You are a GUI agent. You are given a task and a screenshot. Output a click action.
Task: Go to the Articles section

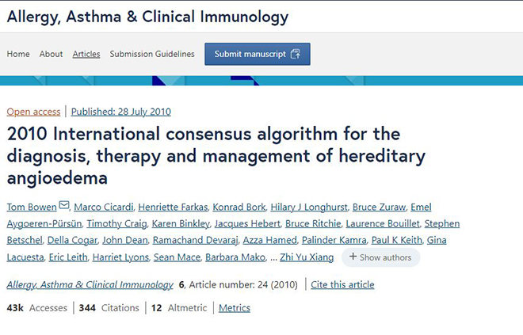[86, 54]
